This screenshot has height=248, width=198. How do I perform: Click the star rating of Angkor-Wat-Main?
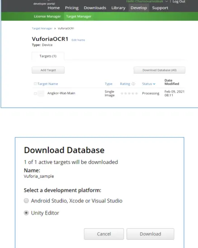pos(129,93)
